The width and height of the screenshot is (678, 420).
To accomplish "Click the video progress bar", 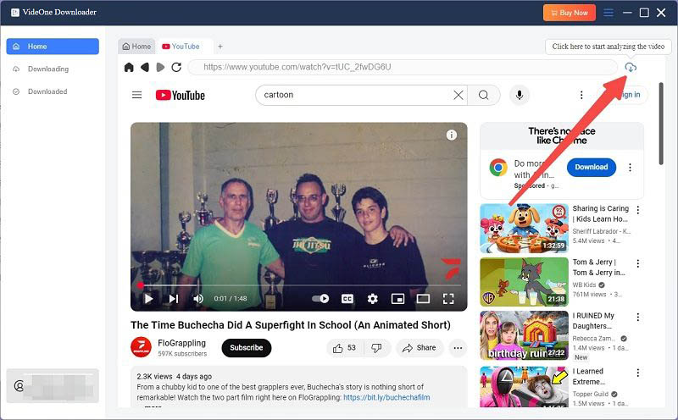I will tap(297, 285).
